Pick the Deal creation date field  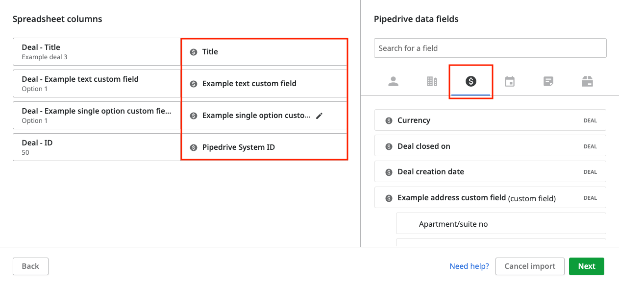(490, 172)
